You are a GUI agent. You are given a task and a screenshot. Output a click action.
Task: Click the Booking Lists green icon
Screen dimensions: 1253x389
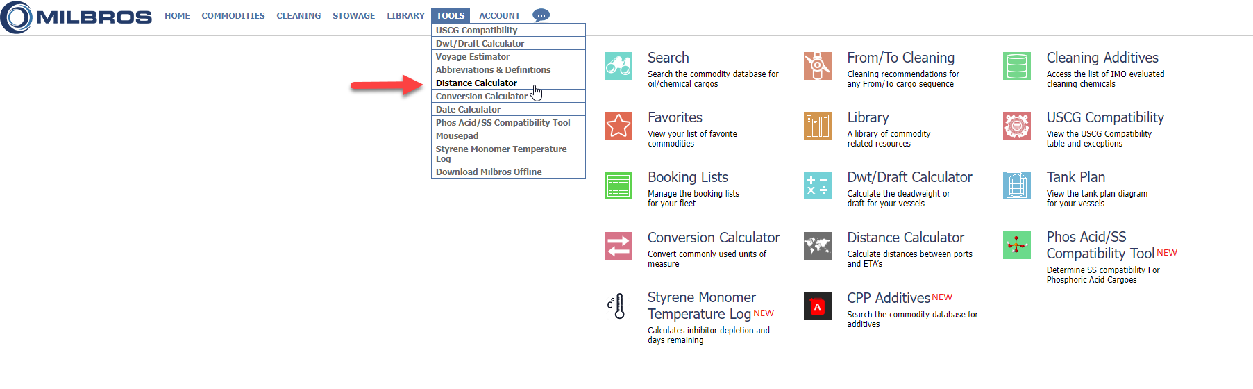click(x=618, y=185)
